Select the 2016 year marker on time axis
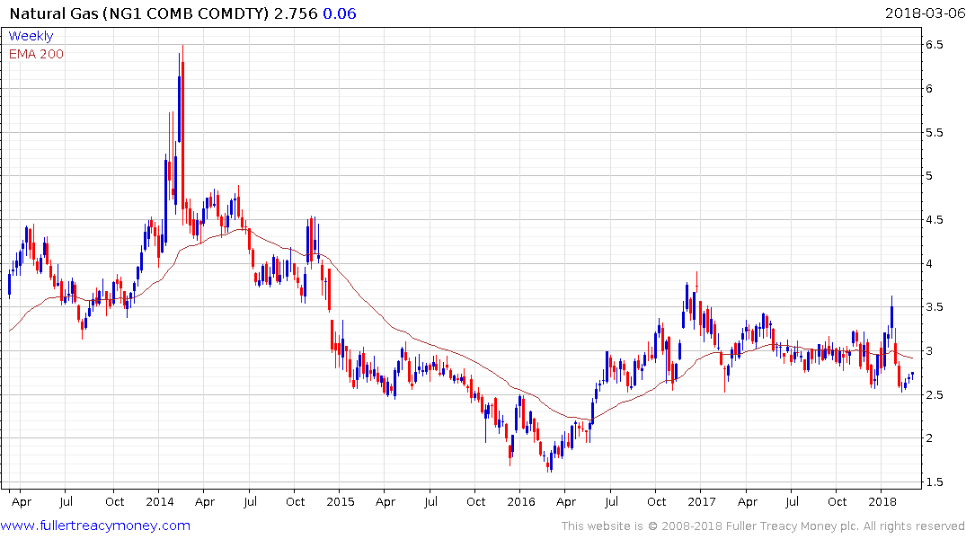 pyautogui.click(x=521, y=500)
